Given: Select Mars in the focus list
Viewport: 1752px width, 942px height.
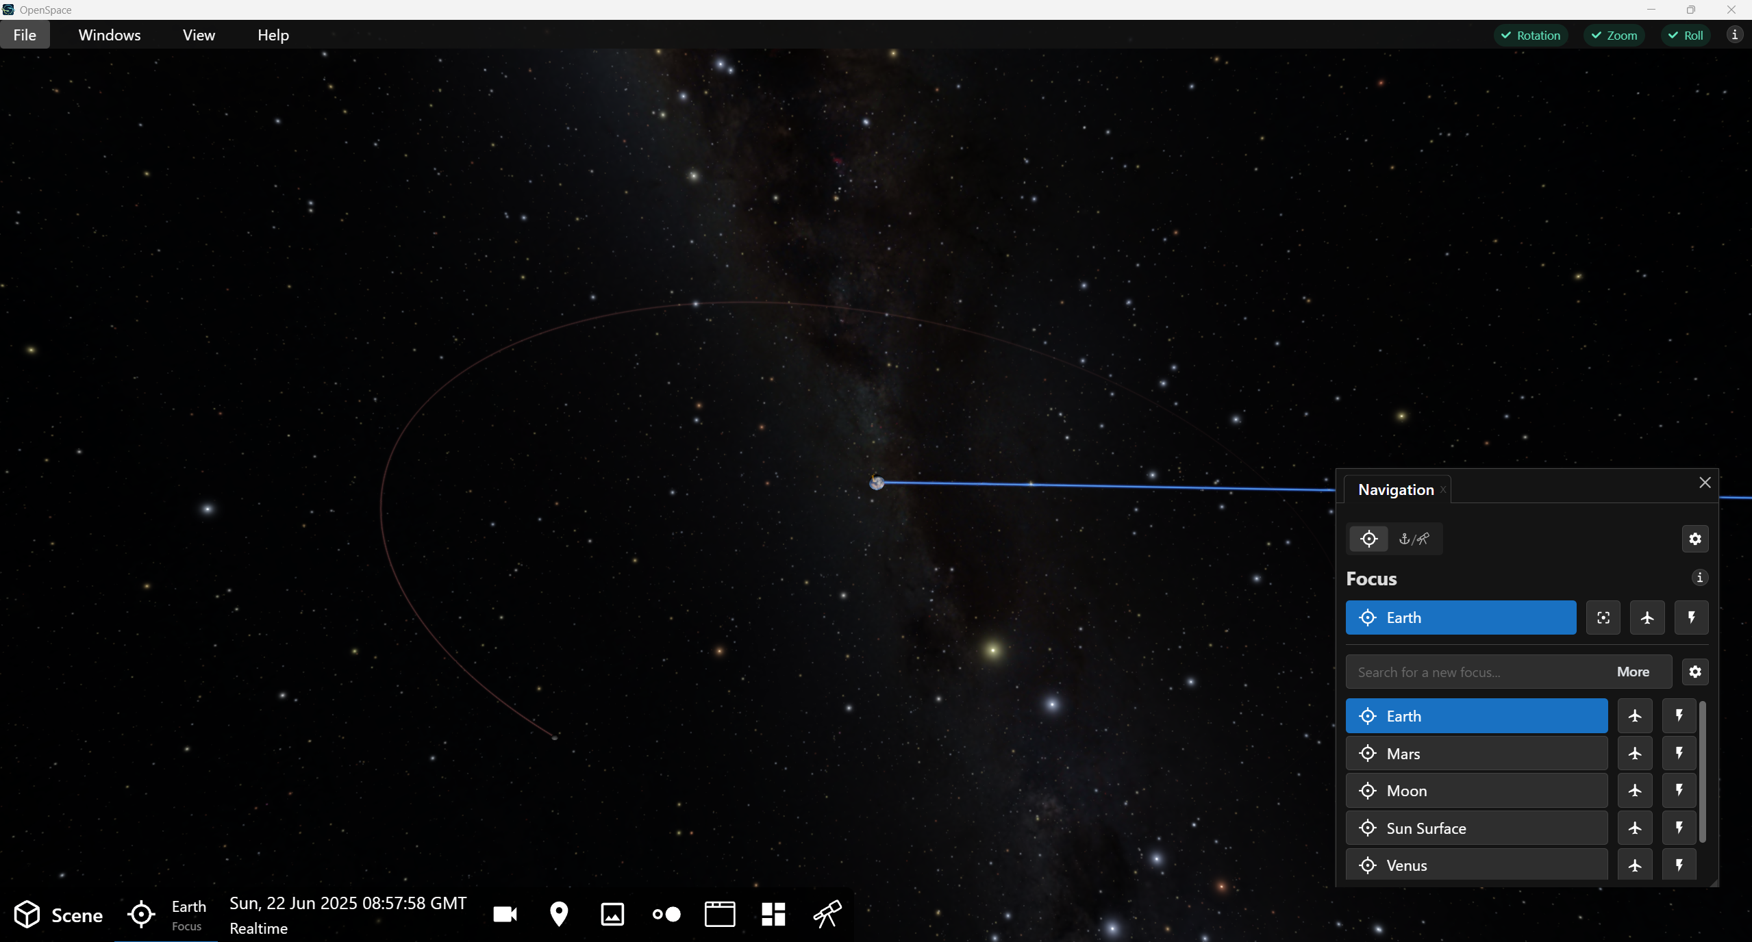Looking at the screenshot, I should [1477, 754].
